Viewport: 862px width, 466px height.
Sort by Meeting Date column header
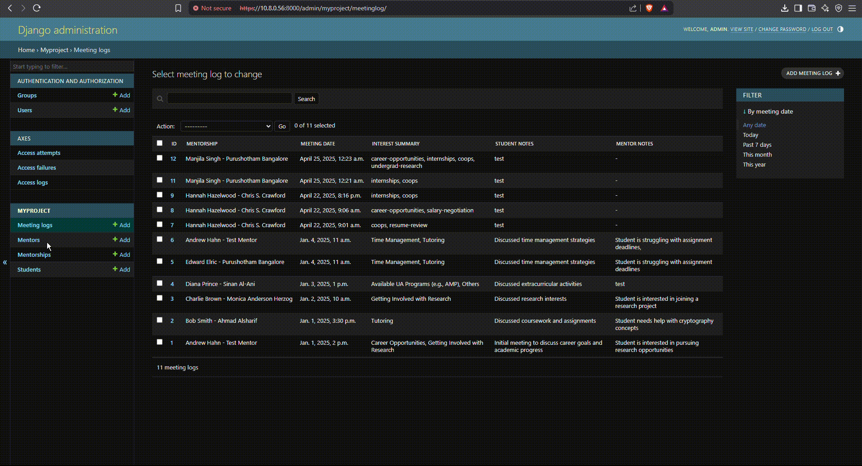(317, 144)
